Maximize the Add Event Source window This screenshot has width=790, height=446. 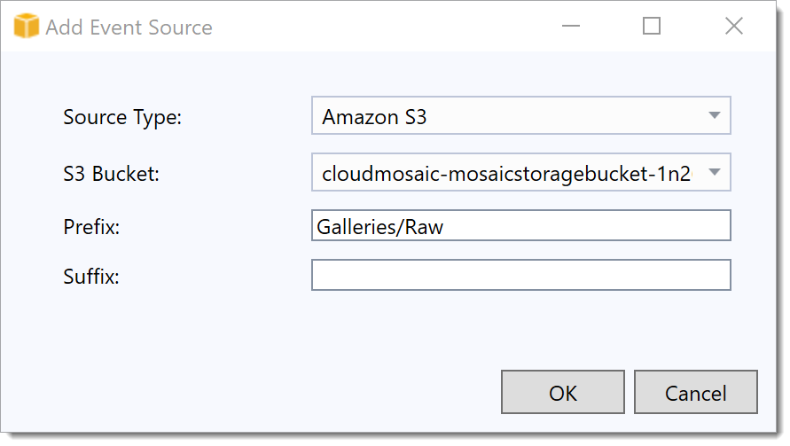pos(652,26)
